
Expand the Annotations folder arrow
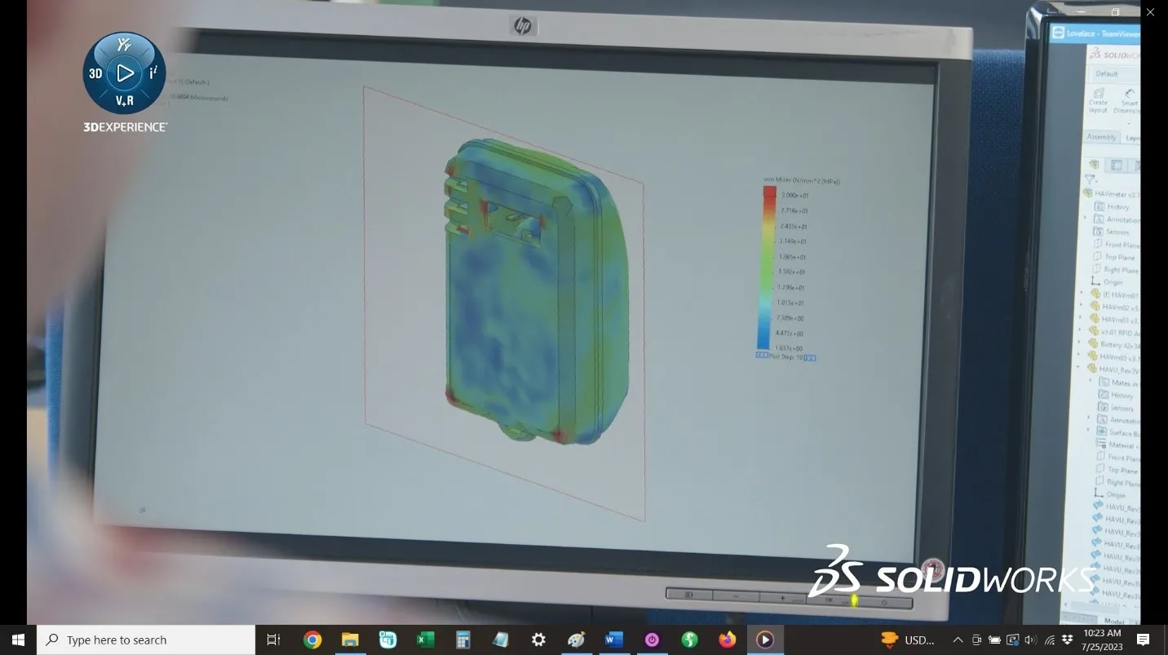1085,219
